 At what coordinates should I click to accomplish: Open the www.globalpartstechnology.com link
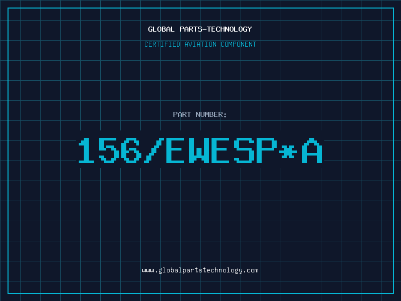[x=200, y=270]
